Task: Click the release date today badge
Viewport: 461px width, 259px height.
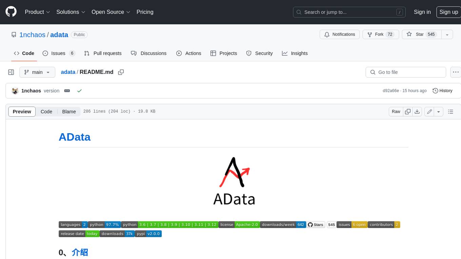Action: [79, 234]
